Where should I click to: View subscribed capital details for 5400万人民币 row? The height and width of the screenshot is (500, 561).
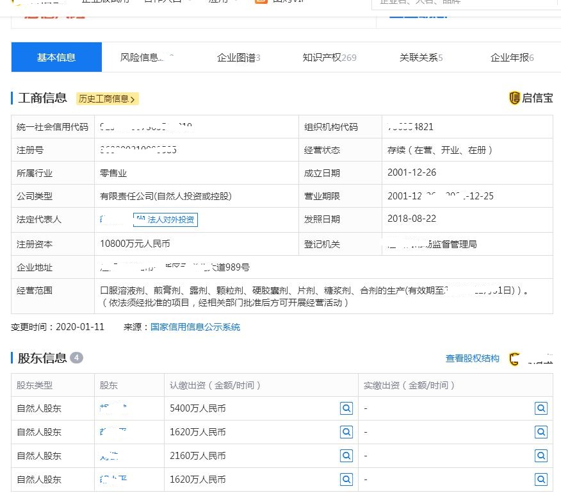(x=346, y=408)
